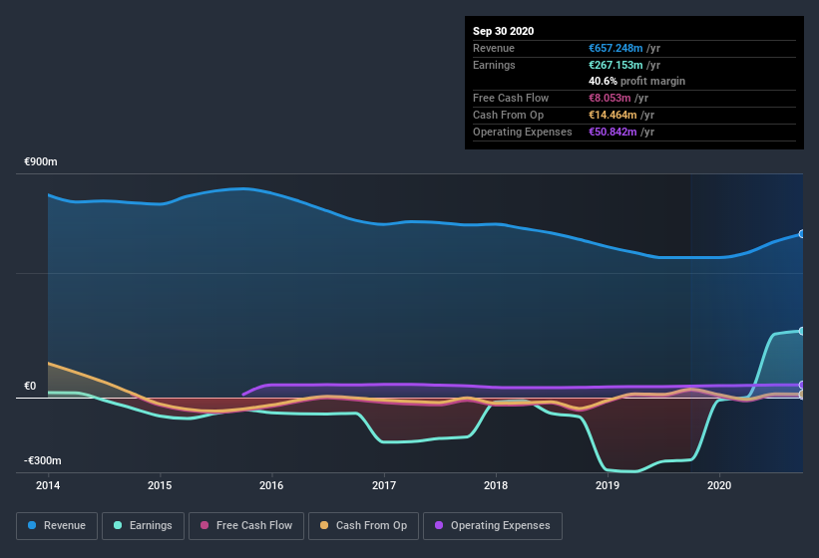Click the 2019 x-axis label
Screen dimensions: 819x558
(x=608, y=485)
